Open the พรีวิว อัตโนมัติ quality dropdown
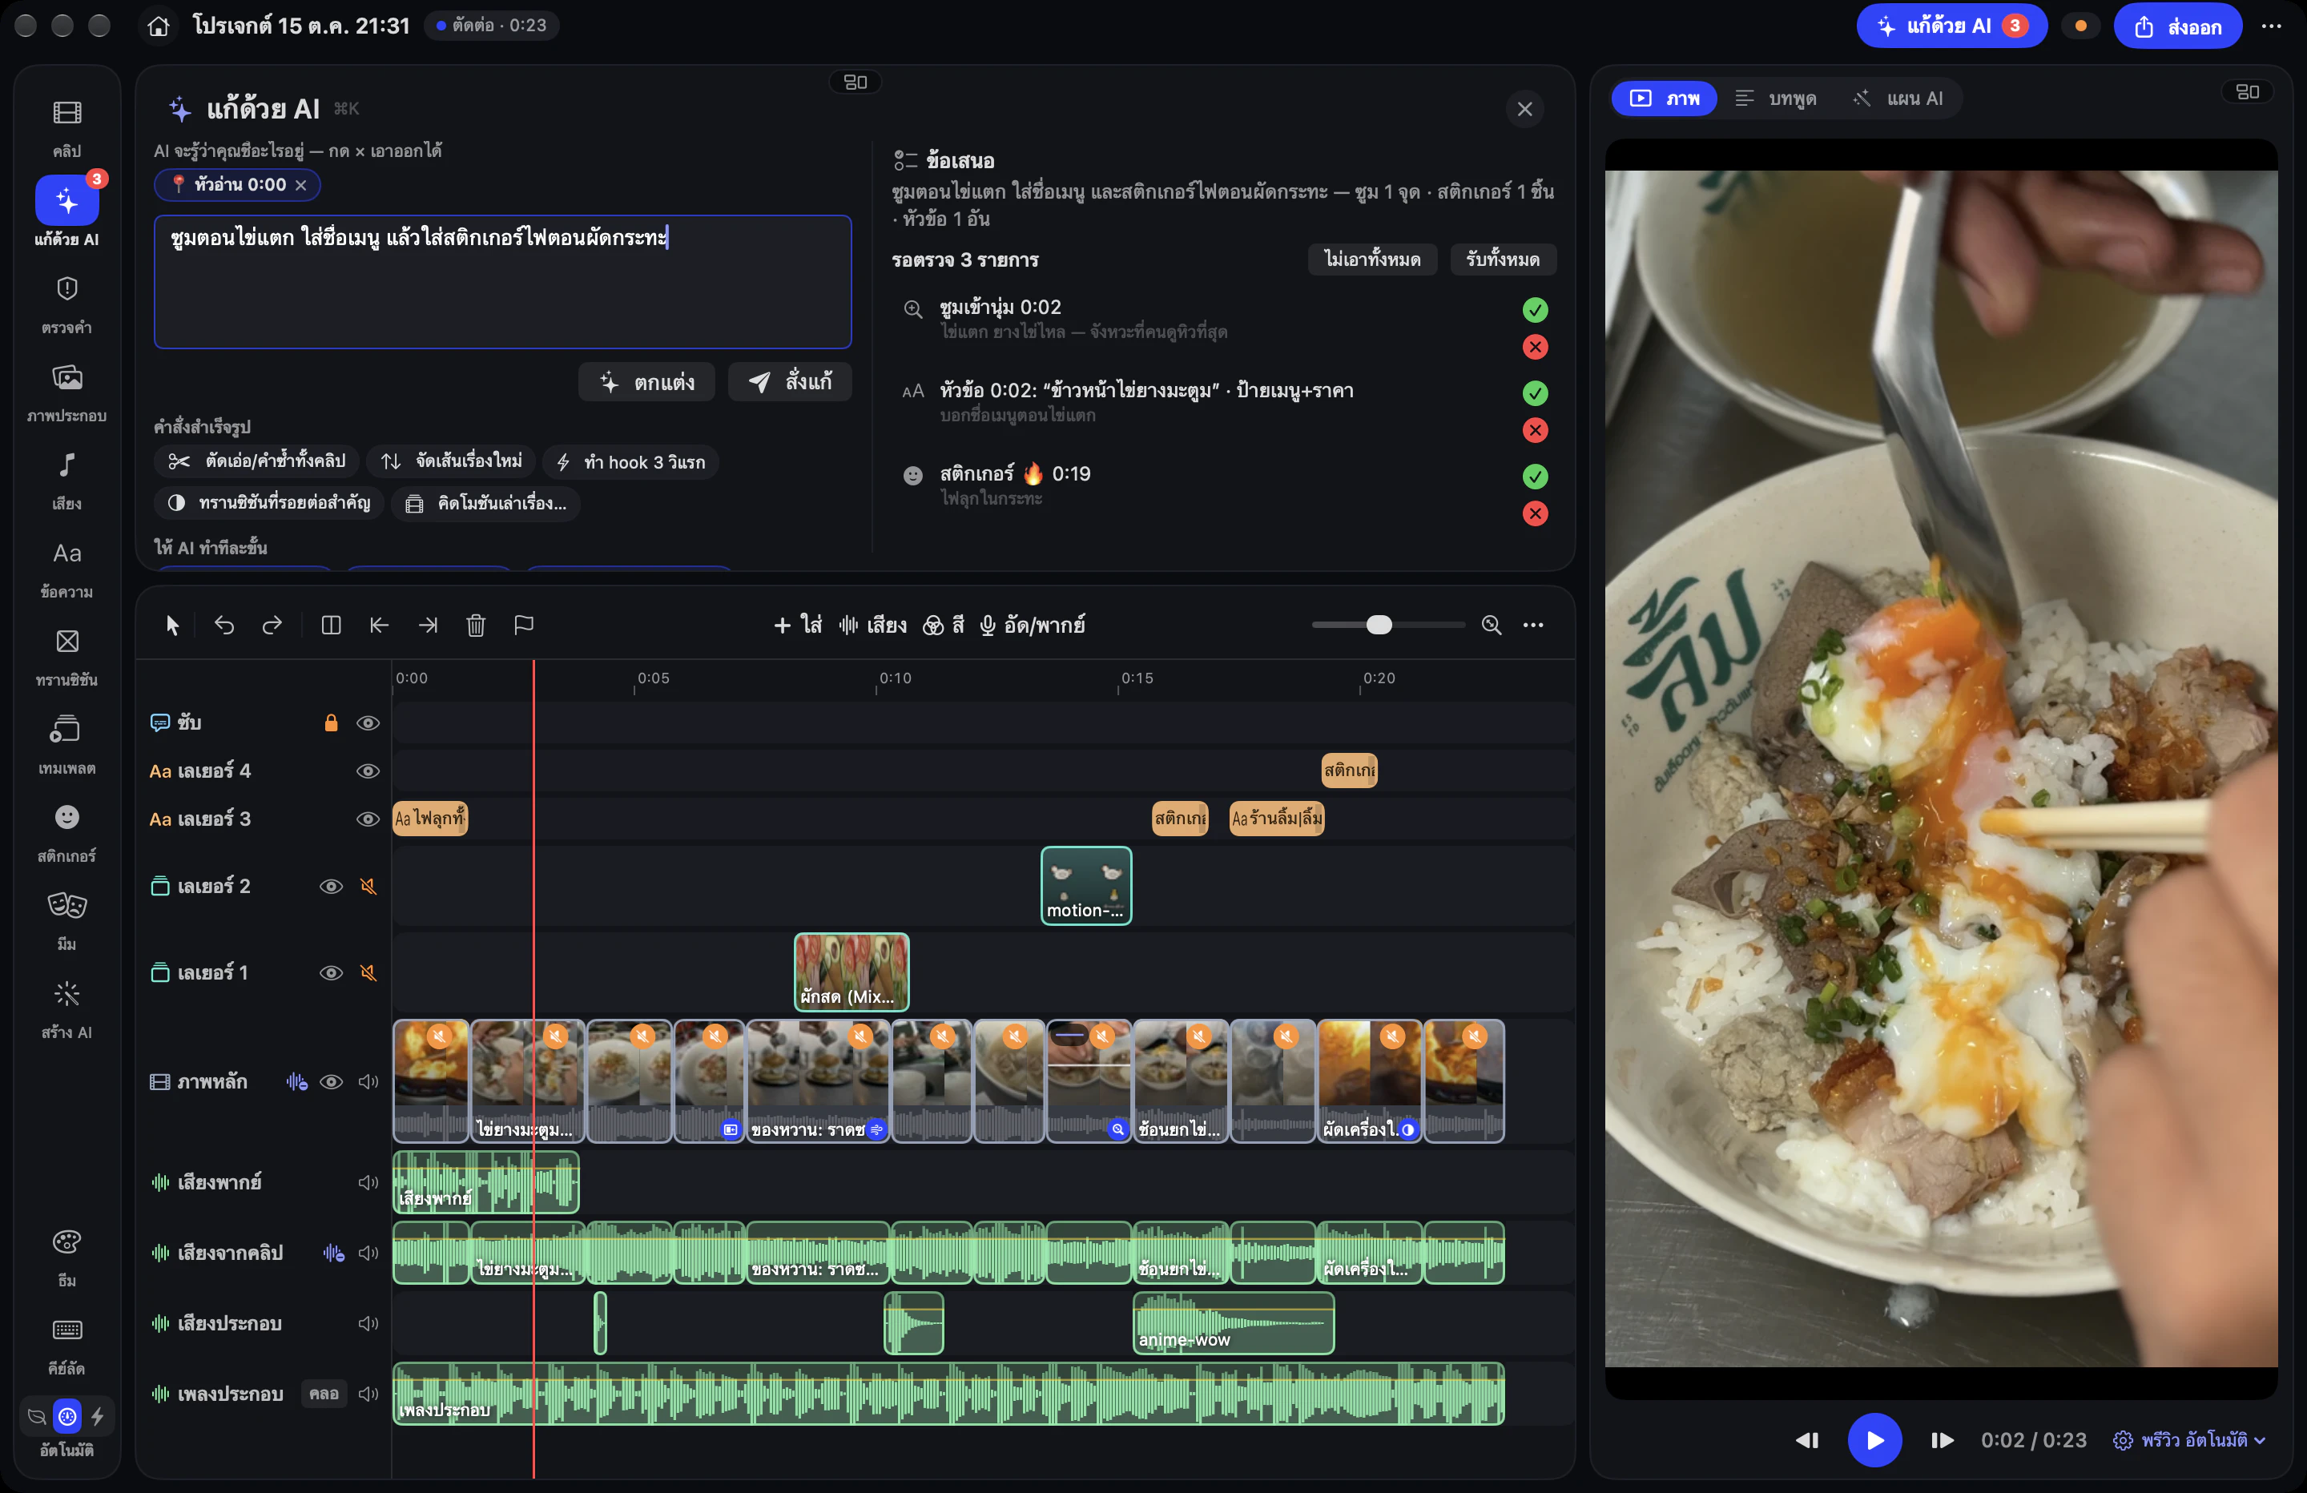This screenshot has height=1493, width=2307. (x=2188, y=1439)
